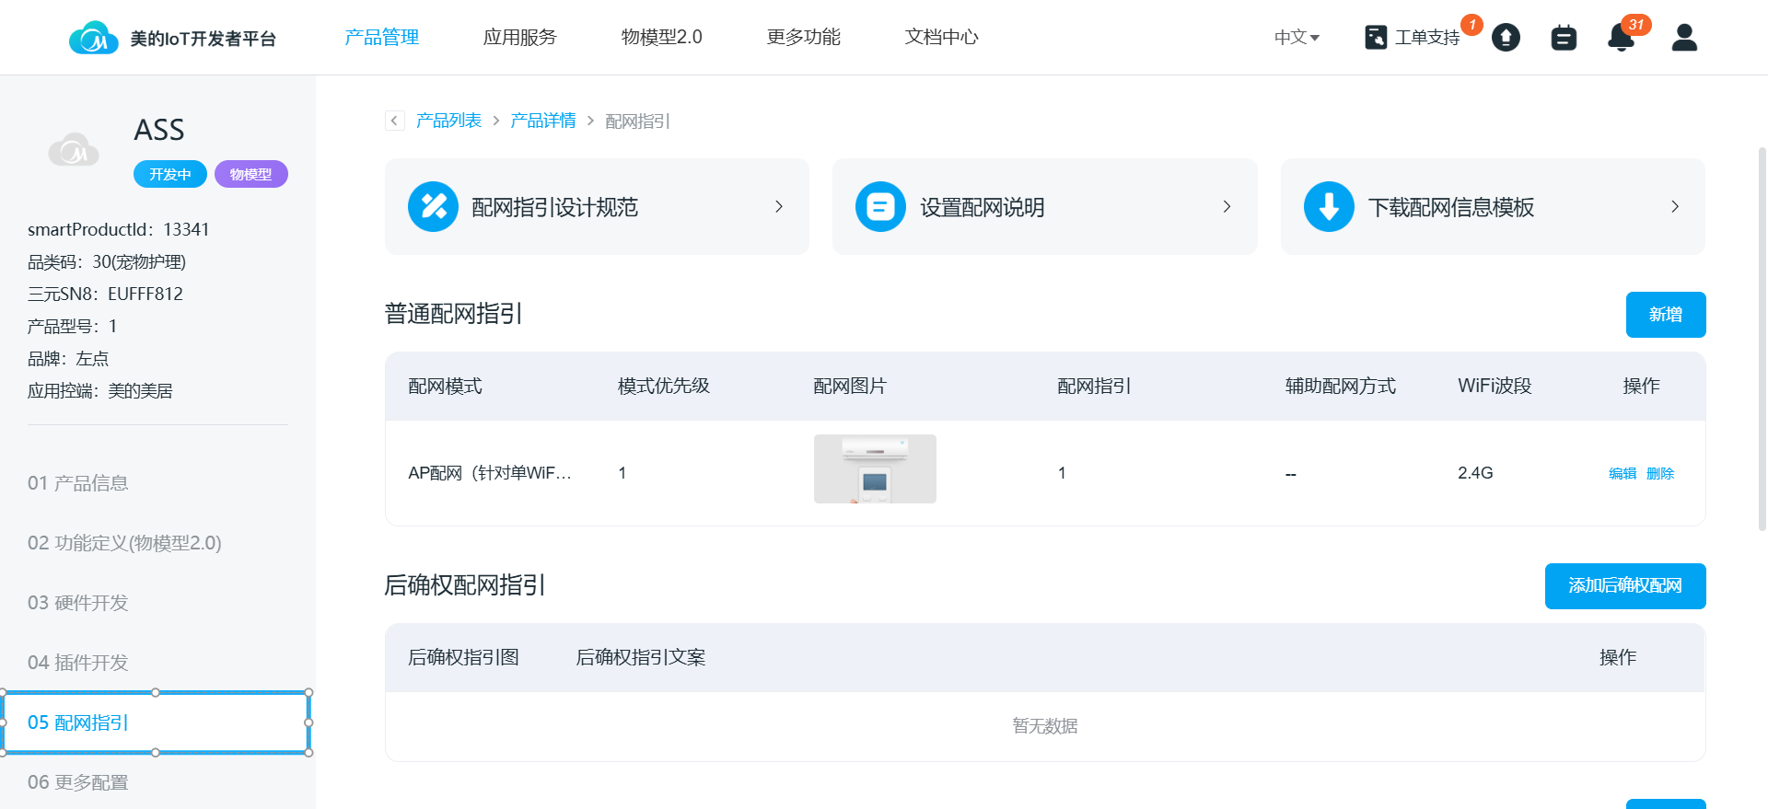Click the 新增 button
Viewport: 1768px width, 809px height.
point(1665,315)
